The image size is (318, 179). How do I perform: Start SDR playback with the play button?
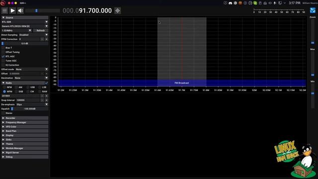point(12,10)
